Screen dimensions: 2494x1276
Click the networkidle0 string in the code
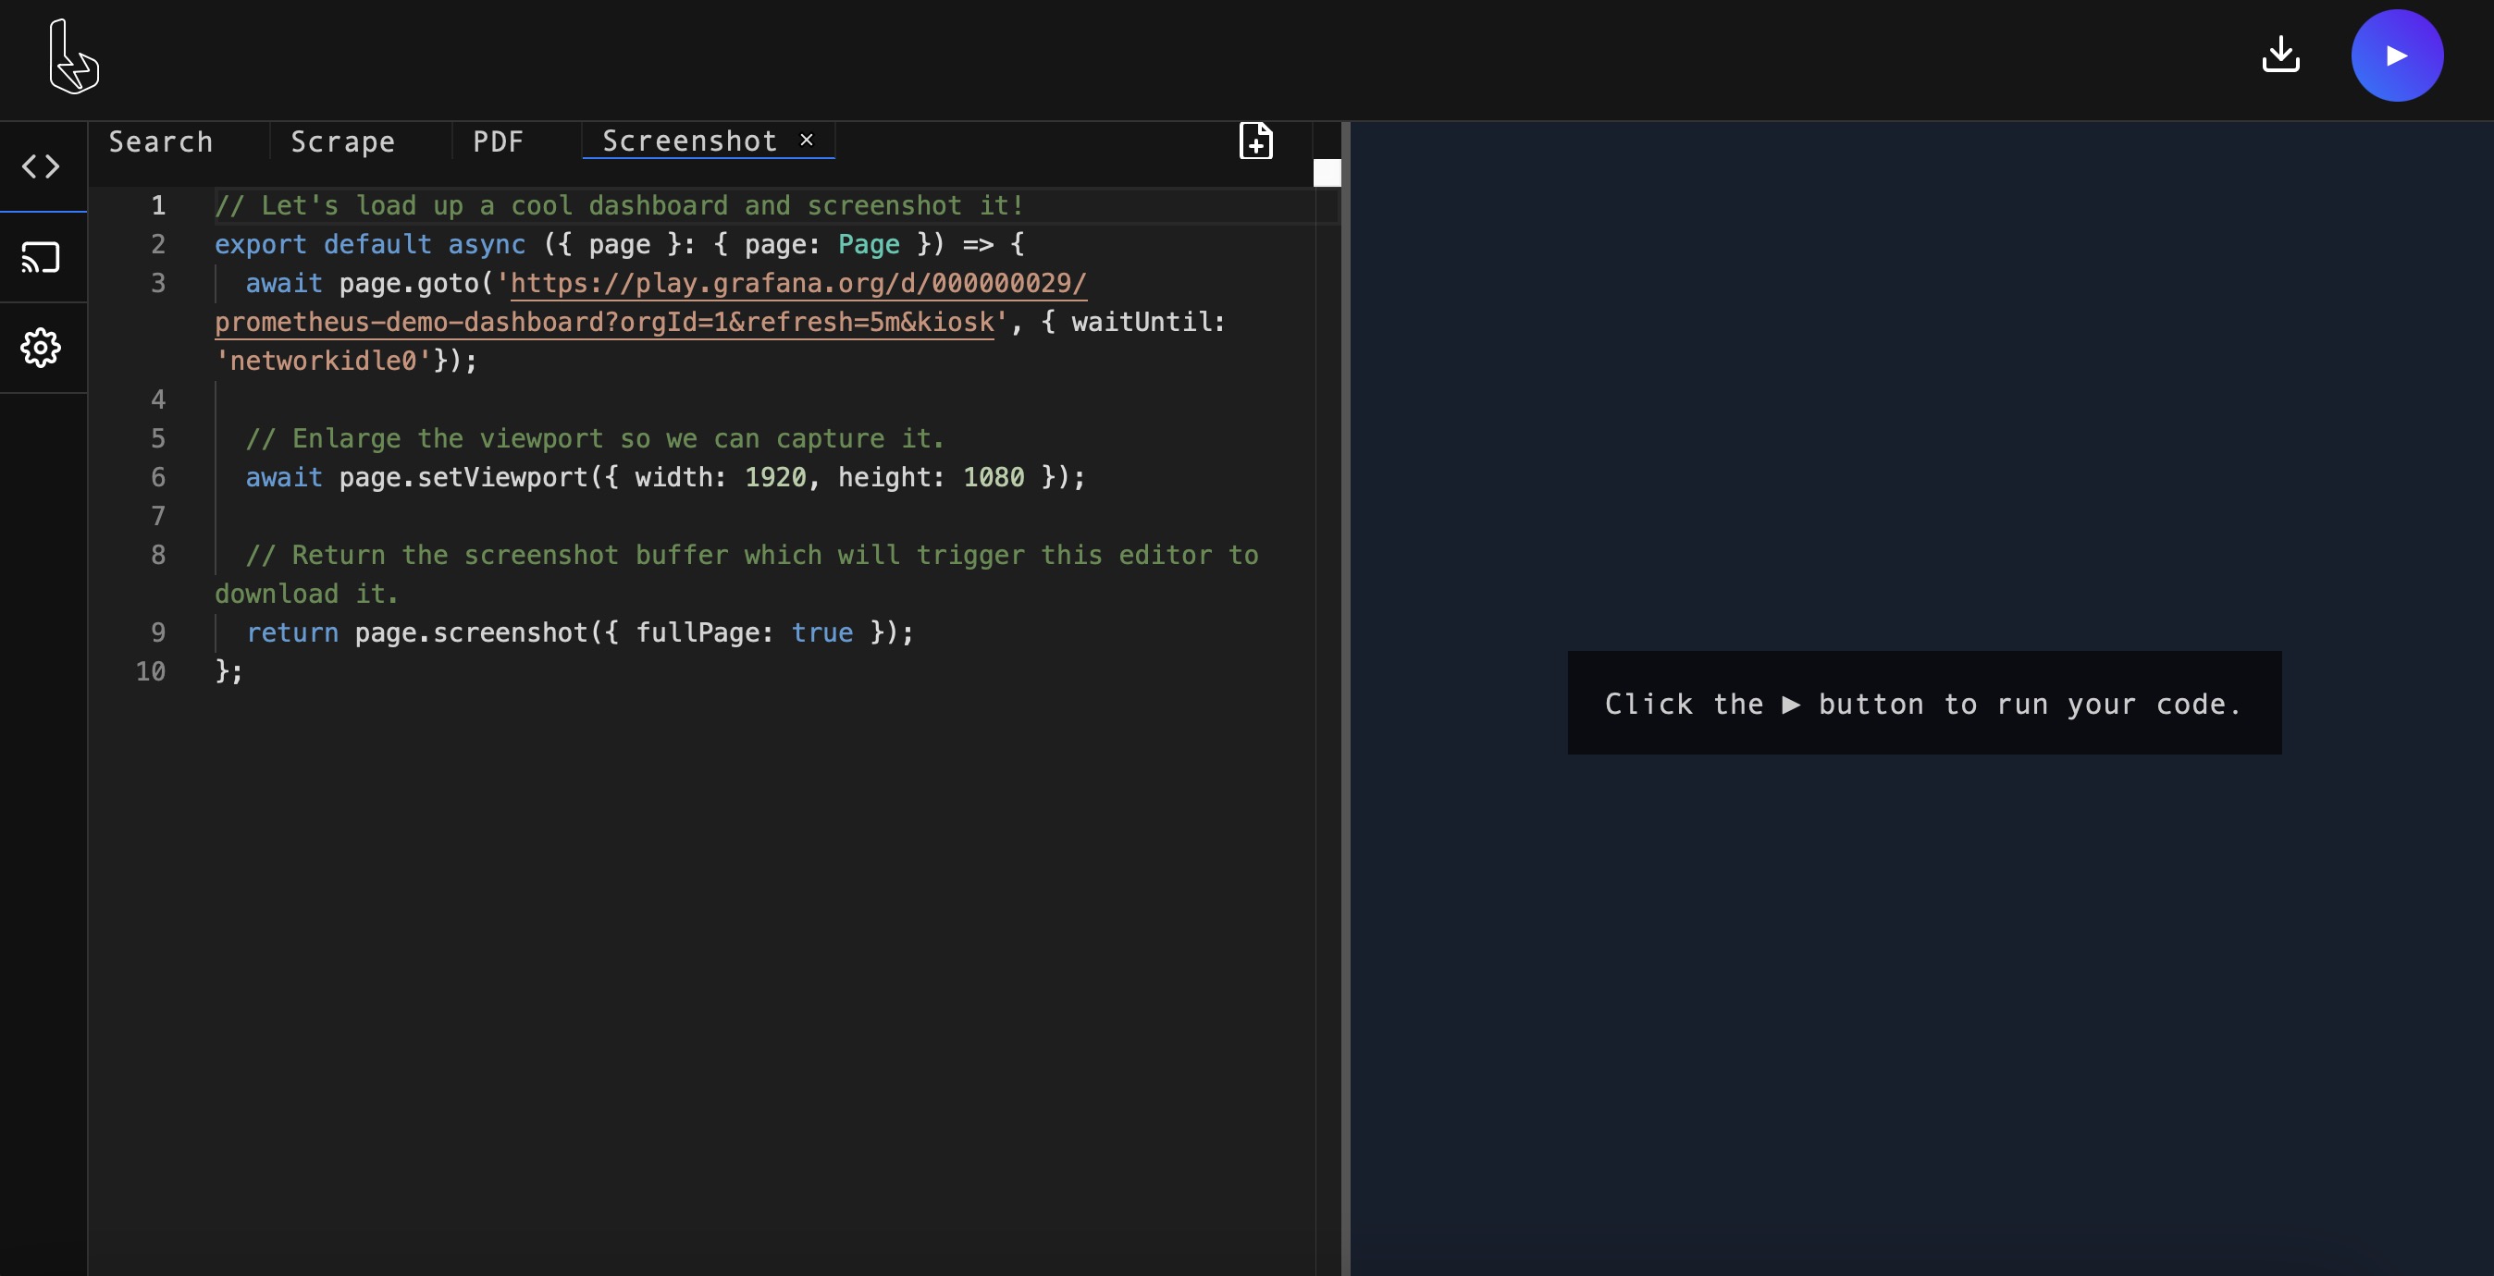click(323, 361)
